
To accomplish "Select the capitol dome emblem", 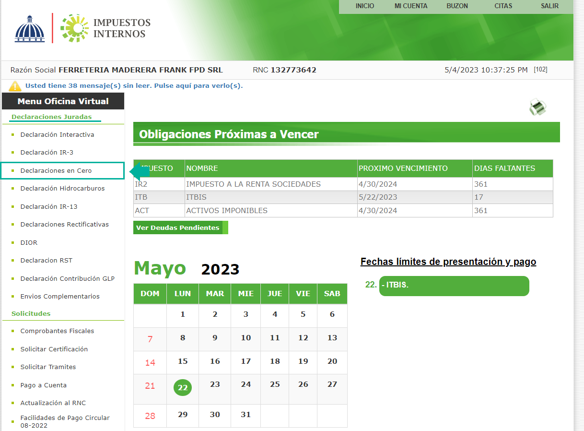I will coord(30,27).
